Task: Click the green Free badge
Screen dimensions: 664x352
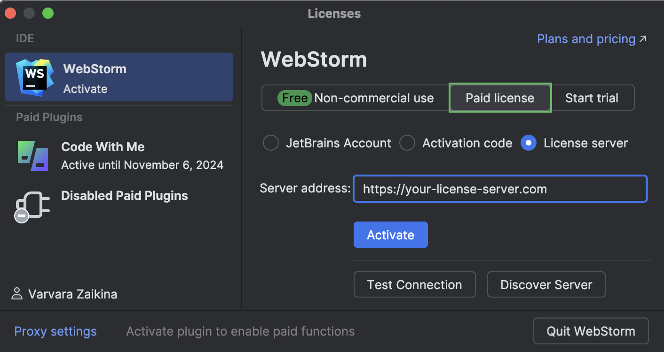Action: click(x=294, y=98)
